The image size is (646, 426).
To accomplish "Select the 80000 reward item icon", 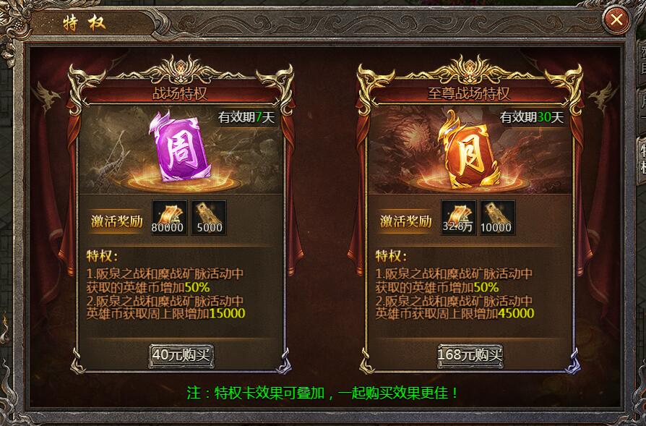I will pyautogui.click(x=169, y=217).
